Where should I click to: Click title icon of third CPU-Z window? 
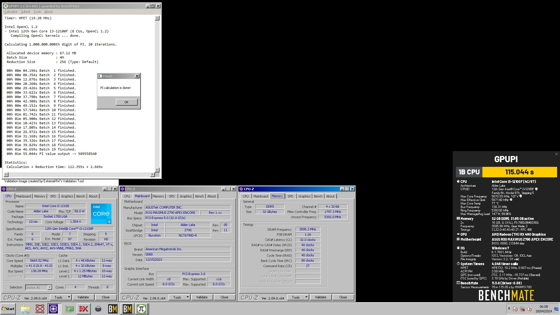click(241, 189)
